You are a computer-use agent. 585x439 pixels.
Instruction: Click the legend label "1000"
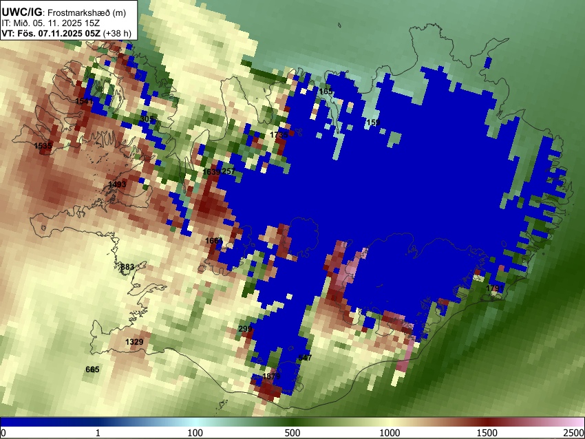[x=390, y=433]
